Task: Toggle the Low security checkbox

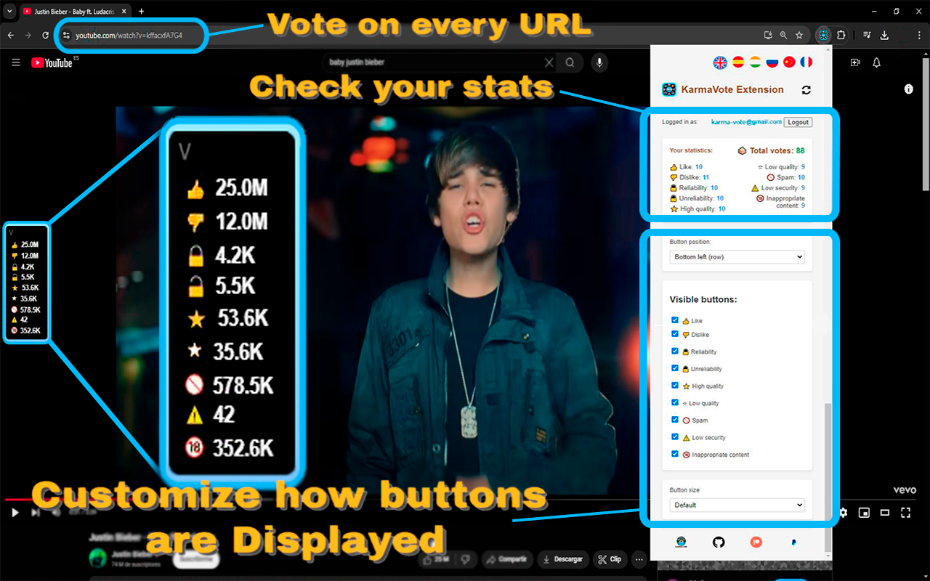Action: click(x=675, y=437)
